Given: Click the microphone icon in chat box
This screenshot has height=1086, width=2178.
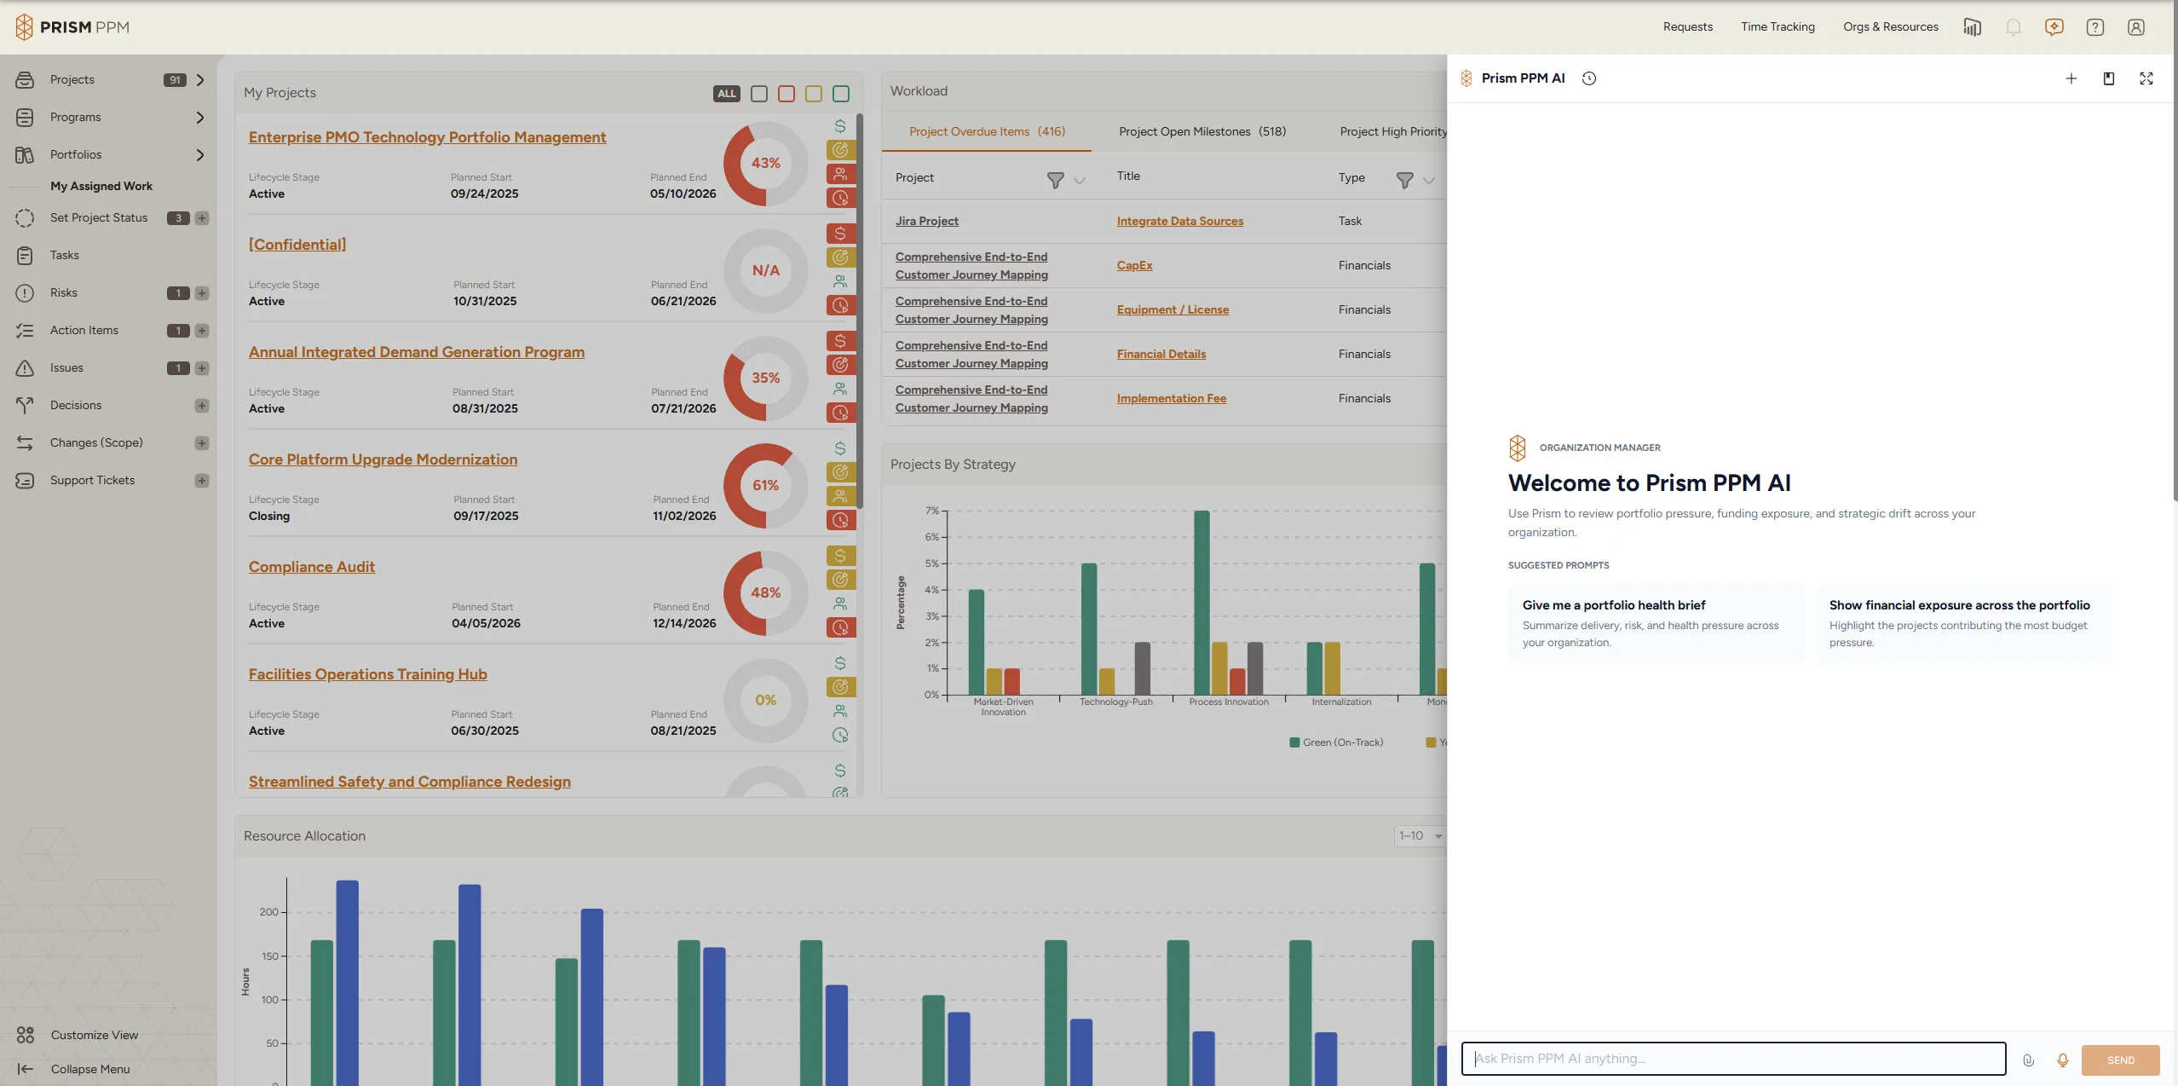Looking at the screenshot, I should click(x=2062, y=1060).
